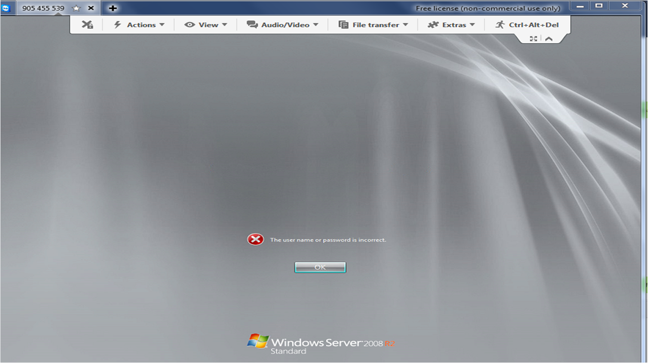648x363 pixels.
Task: Maximize the TeamViewer window
Action: 599,6
